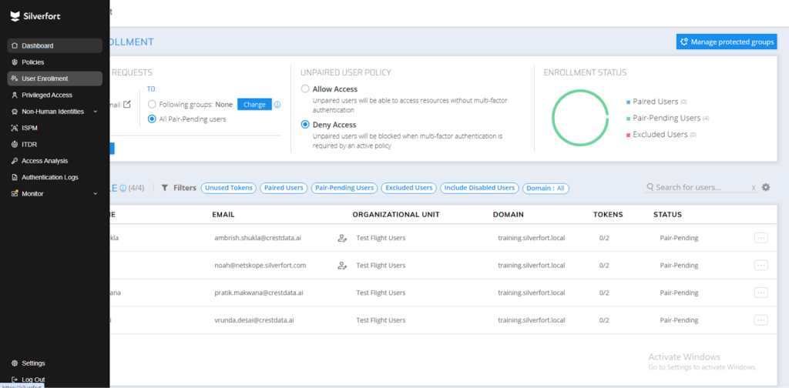Click the enrollment status donut chart
The image size is (789, 388).
[x=581, y=118]
